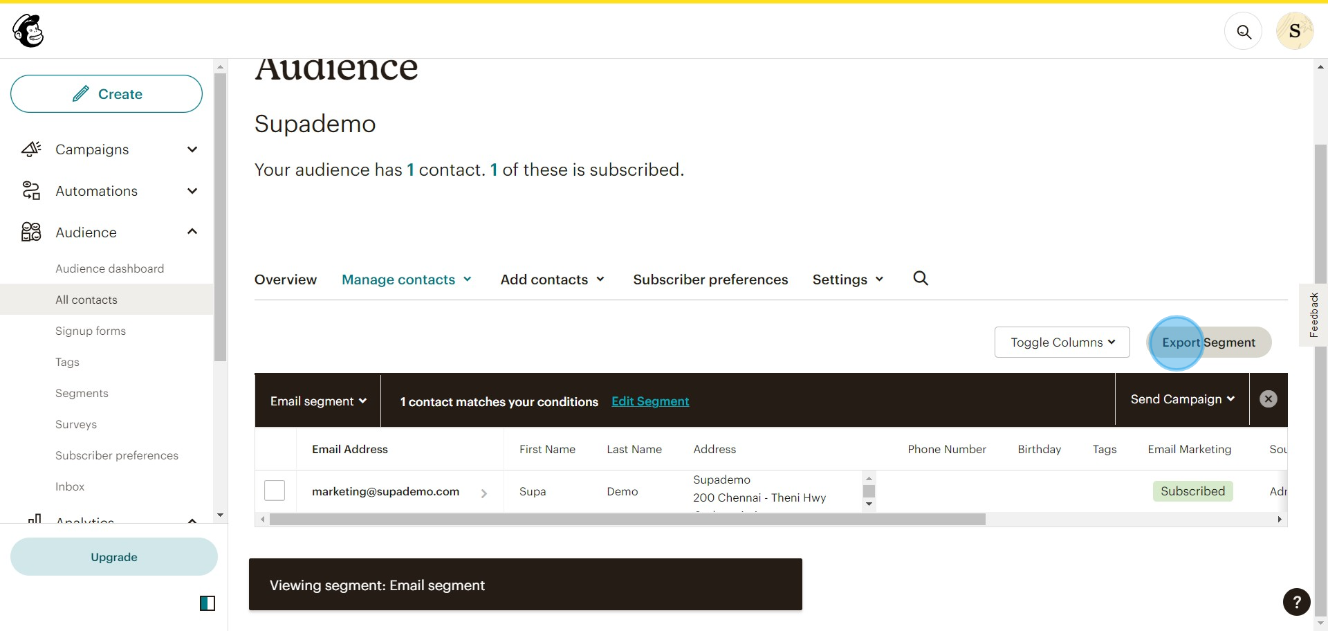
Task: Click the Last Name column header
Action: click(x=634, y=449)
